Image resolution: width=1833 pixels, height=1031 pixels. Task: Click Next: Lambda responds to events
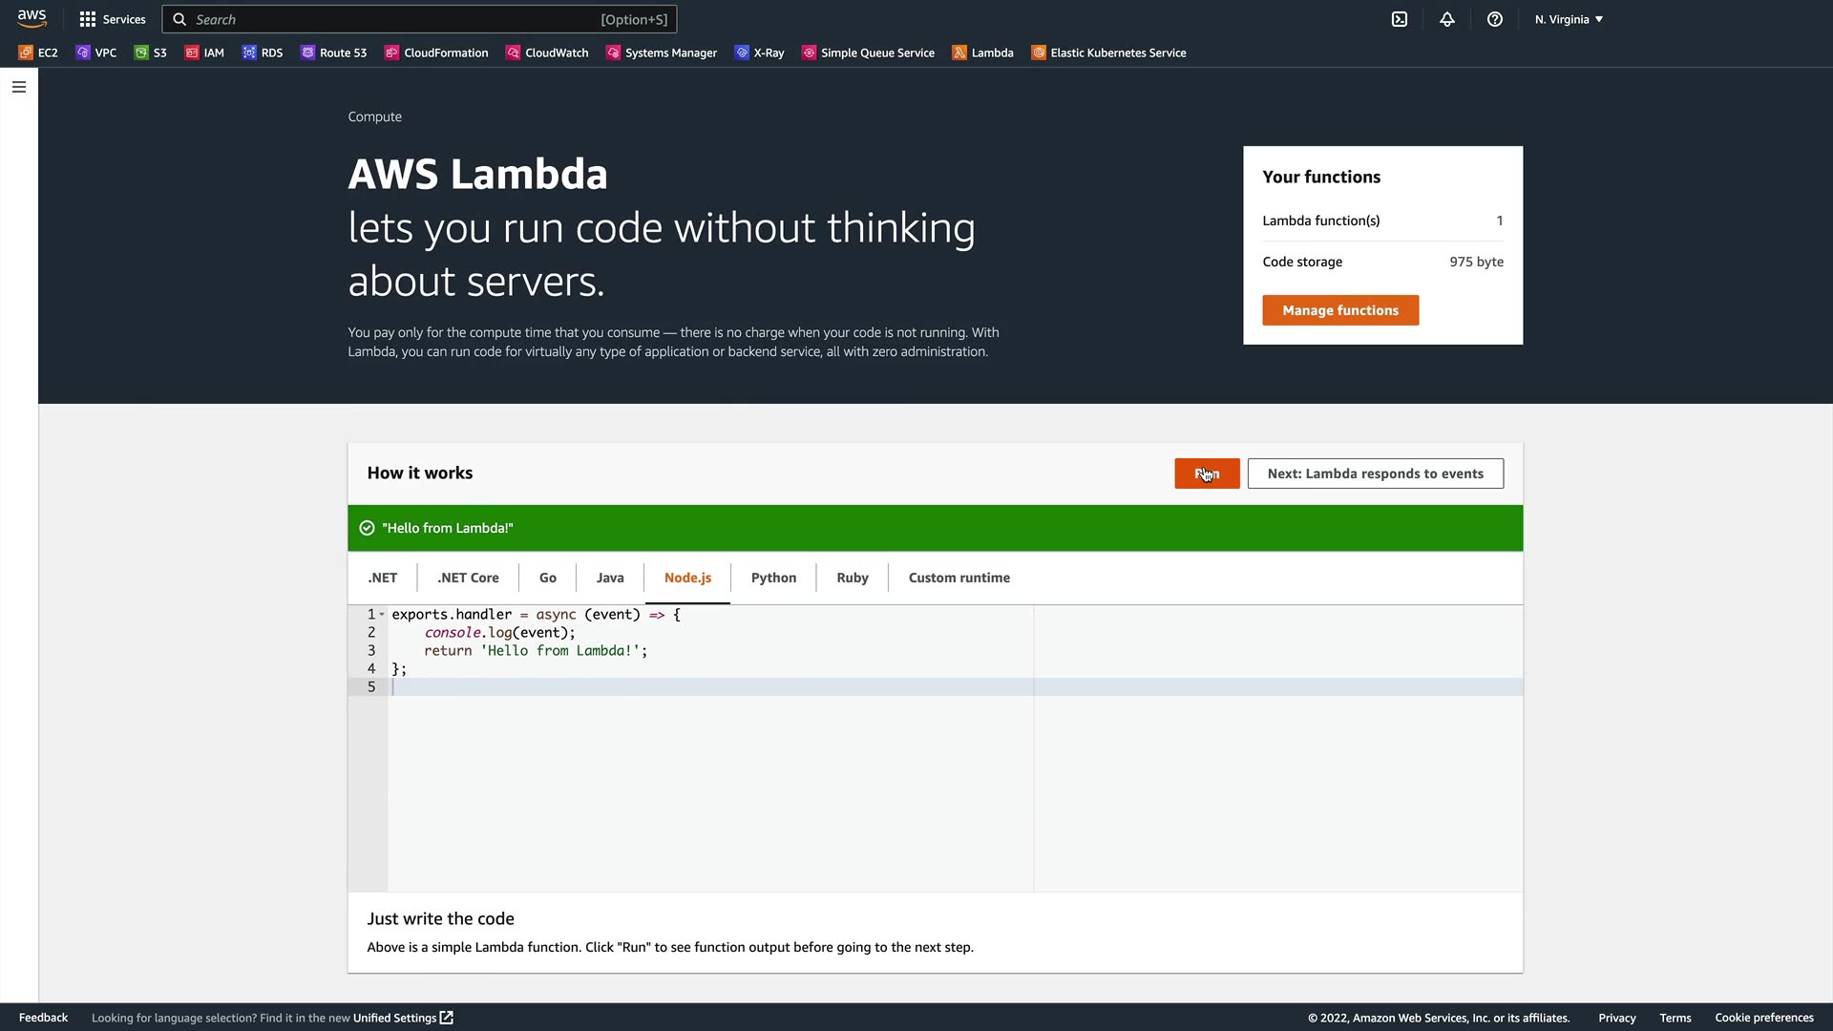pos(1375,473)
